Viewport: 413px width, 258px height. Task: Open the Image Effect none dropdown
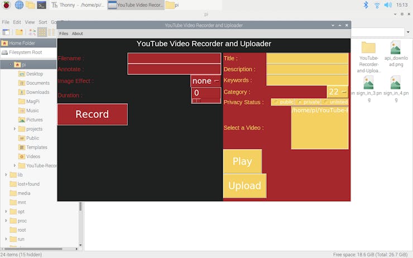pos(206,81)
